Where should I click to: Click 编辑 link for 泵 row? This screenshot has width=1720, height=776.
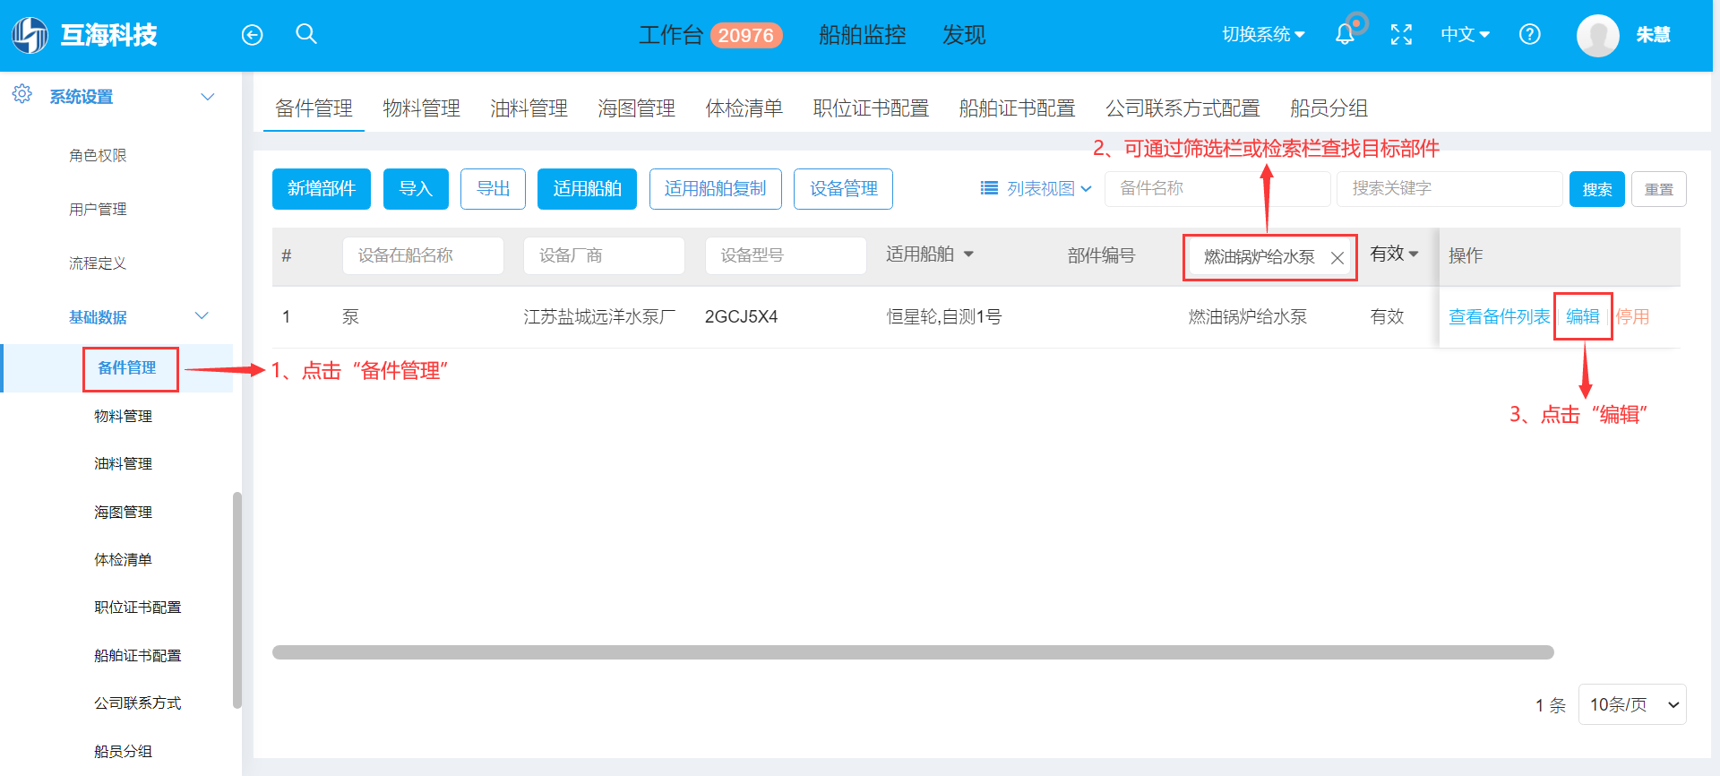coord(1583,316)
